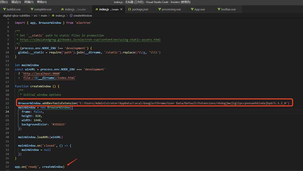This screenshot has height=171, width=303.
Task: Click the 'Initial window options' comment
Action: [x=42, y=95]
